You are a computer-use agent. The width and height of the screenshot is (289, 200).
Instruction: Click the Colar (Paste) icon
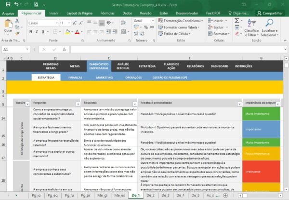point(8,24)
